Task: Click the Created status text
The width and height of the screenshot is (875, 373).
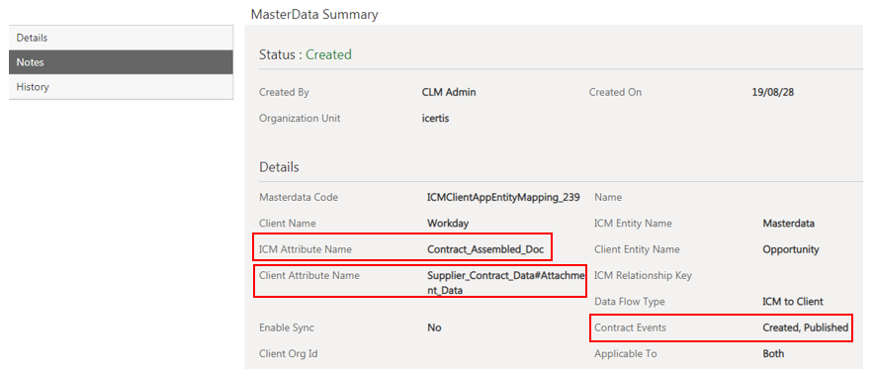Action: click(x=328, y=54)
